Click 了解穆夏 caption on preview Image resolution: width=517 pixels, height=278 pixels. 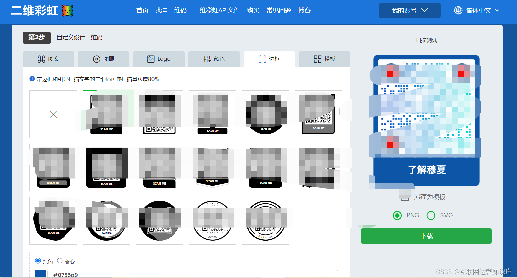(427, 170)
